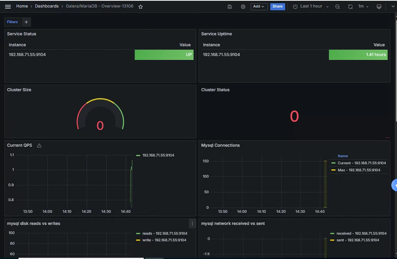Go to the Home breadcrumb
The width and height of the screenshot is (397, 259).
coord(22,6)
